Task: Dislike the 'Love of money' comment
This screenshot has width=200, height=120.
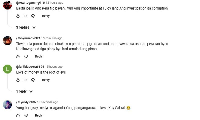Action: (x=33, y=80)
